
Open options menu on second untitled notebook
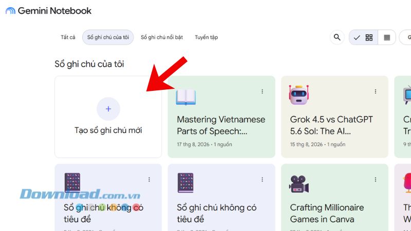[x=262, y=179]
